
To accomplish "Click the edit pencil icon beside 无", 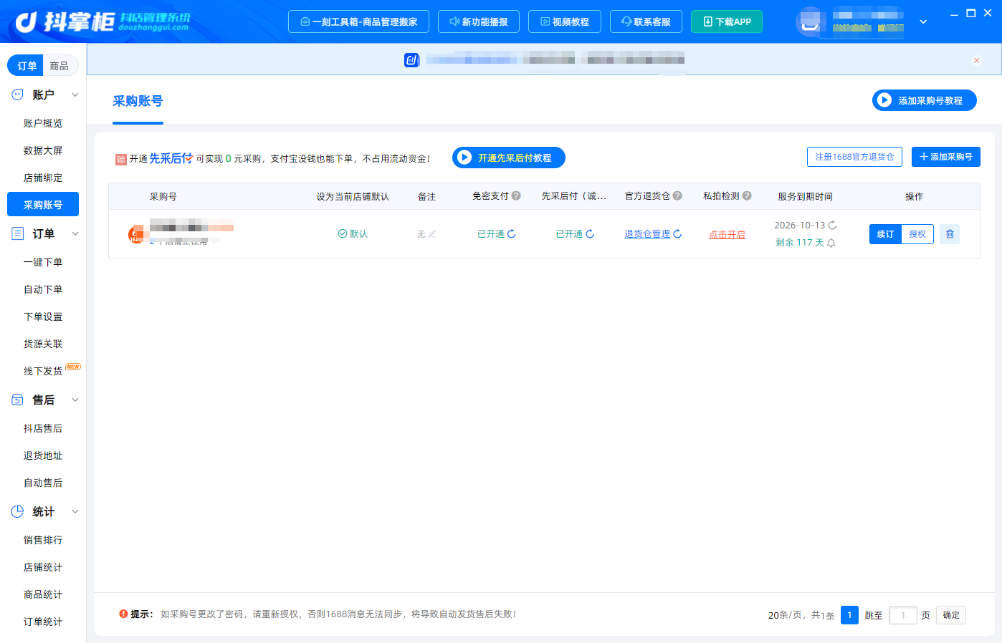I will (x=432, y=234).
